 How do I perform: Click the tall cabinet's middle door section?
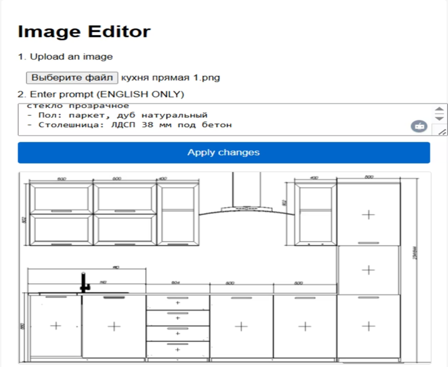[368, 269]
